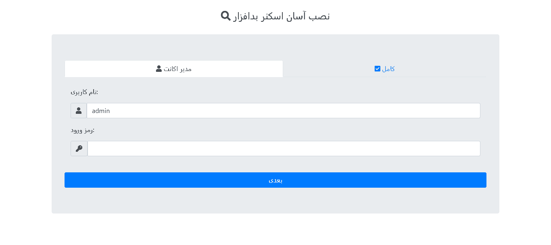Click the blue check icon next to کامل
The image size is (551, 245).
[378, 69]
